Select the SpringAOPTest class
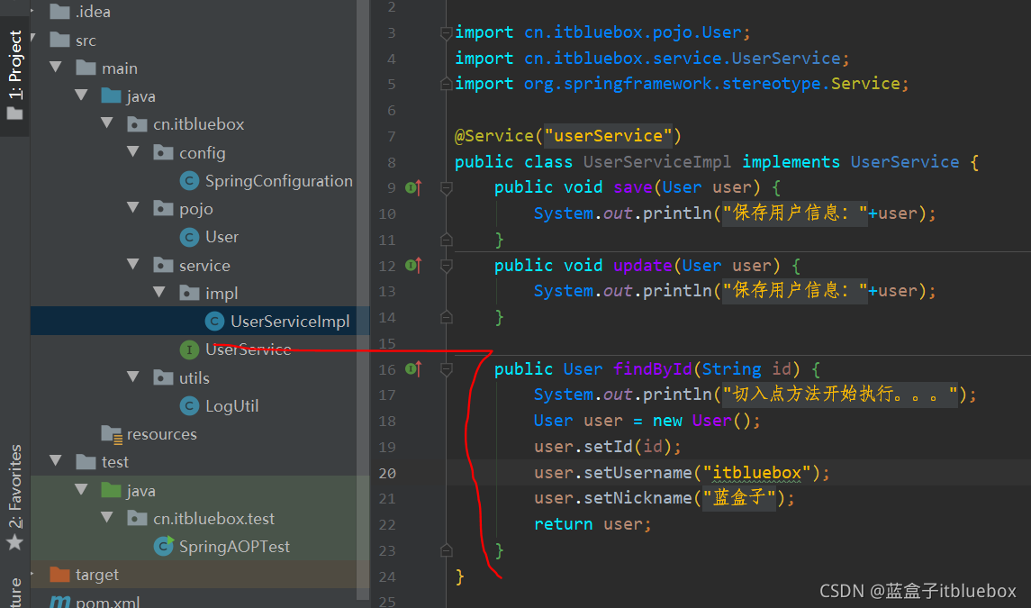Image resolution: width=1031 pixels, height=608 pixels. [234, 546]
